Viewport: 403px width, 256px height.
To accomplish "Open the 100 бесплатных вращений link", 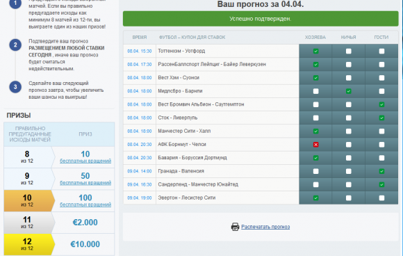I will point(85,205).
